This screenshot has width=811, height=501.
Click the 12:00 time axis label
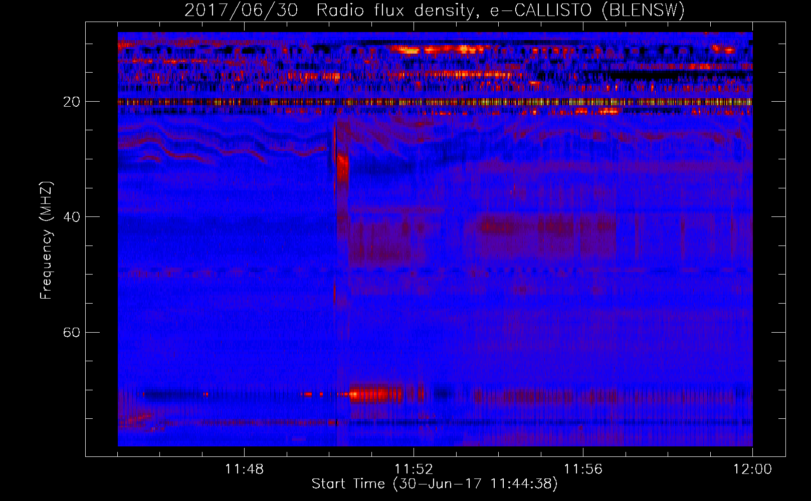click(x=752, y=469)
